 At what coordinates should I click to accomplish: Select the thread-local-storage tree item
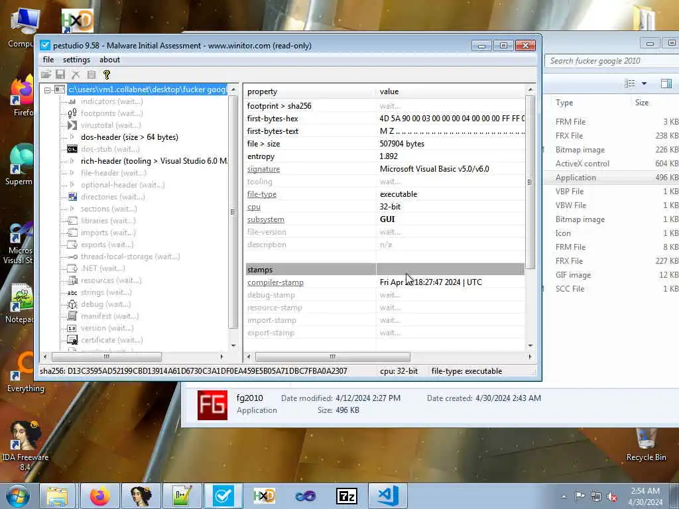pos(131,256)
